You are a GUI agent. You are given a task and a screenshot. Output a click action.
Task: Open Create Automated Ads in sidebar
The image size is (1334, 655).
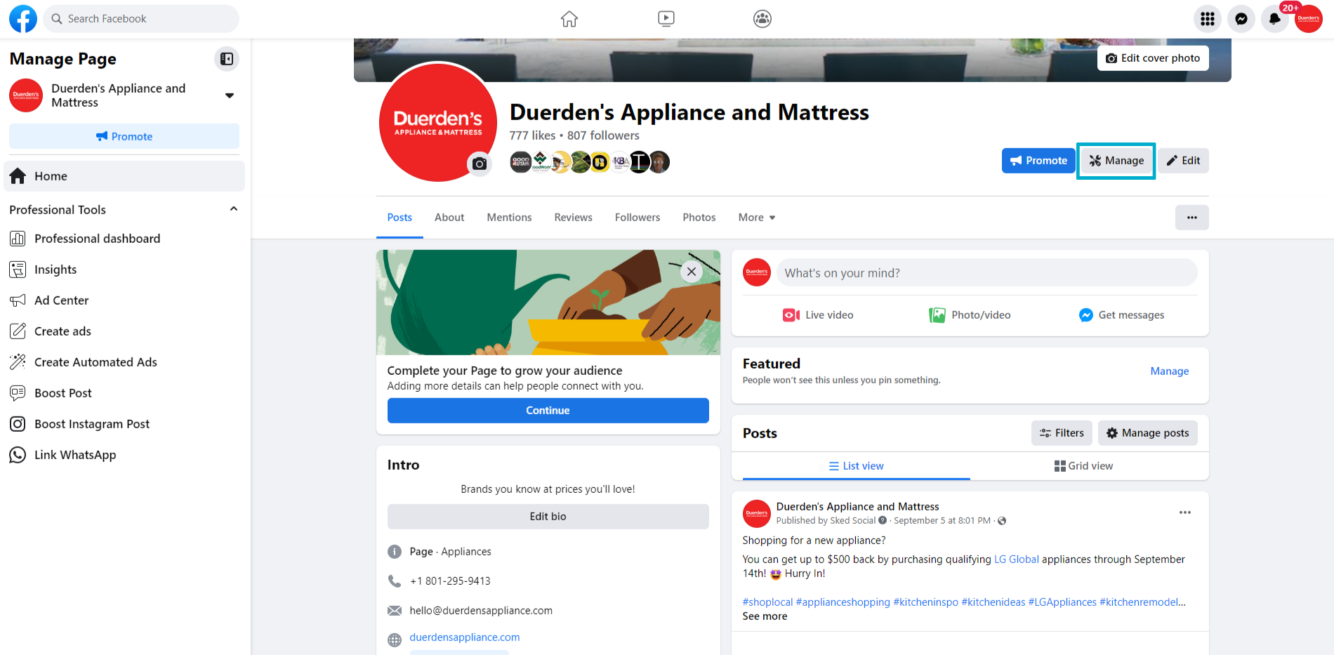click(124, 362)
